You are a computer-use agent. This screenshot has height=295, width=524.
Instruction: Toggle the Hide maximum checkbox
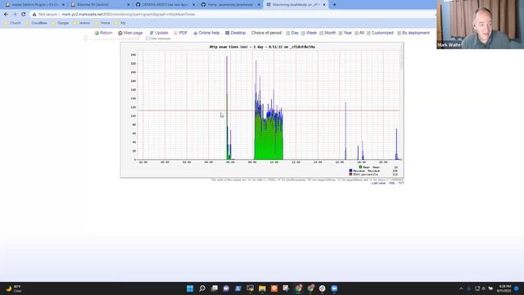[x=147, y=39]
